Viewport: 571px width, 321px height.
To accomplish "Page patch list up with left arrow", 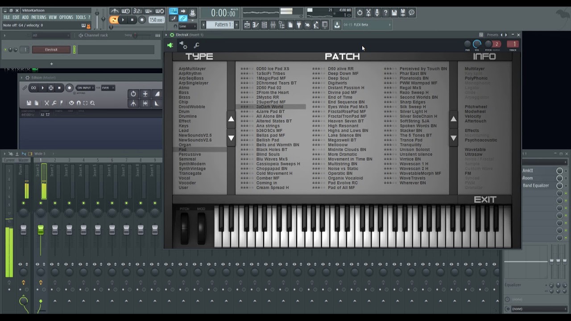I will click(231, 119).
